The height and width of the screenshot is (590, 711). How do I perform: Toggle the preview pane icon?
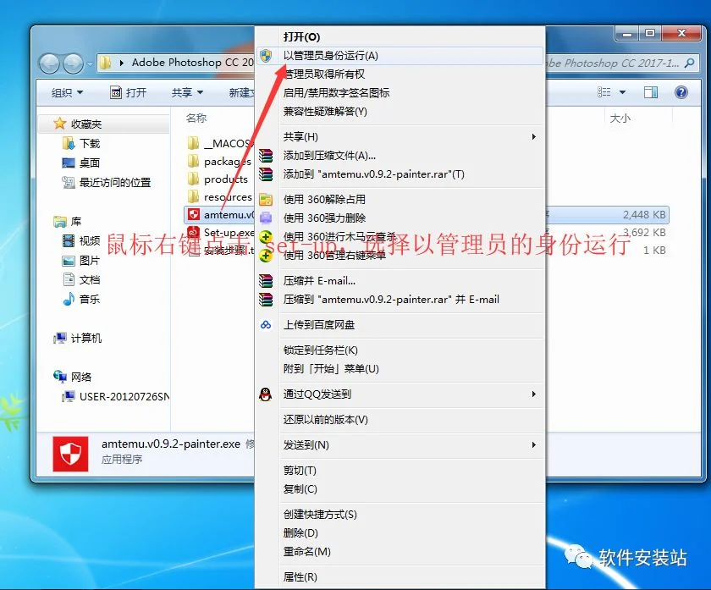click(x=651, y=92)
